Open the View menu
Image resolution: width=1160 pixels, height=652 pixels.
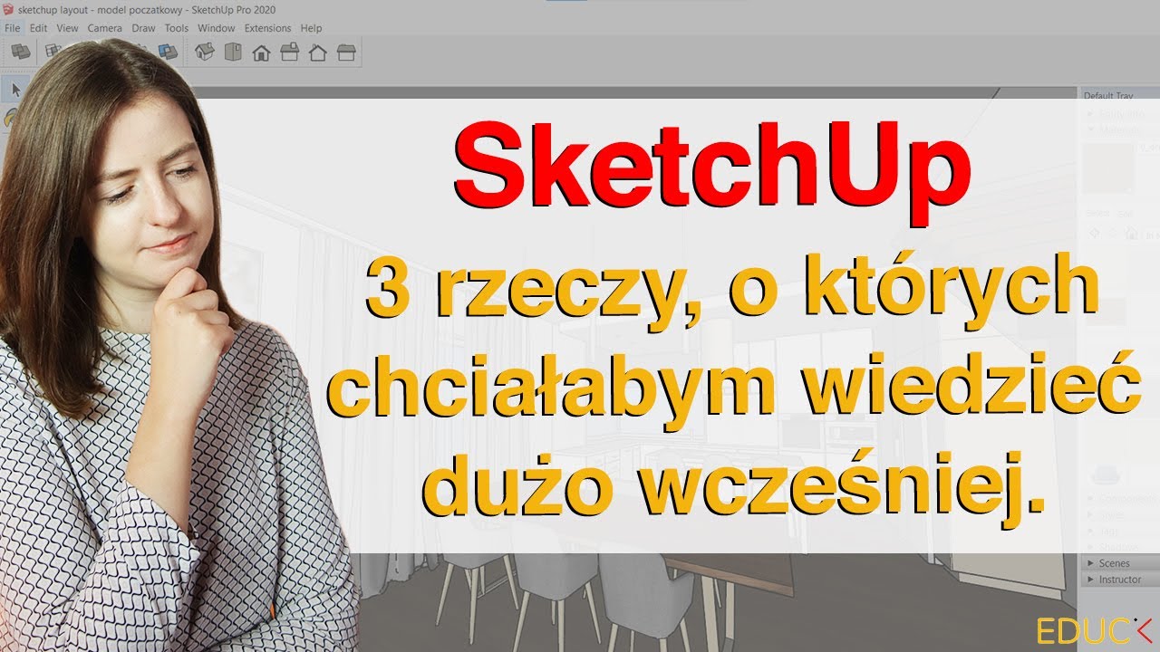[x=67, y=28]
